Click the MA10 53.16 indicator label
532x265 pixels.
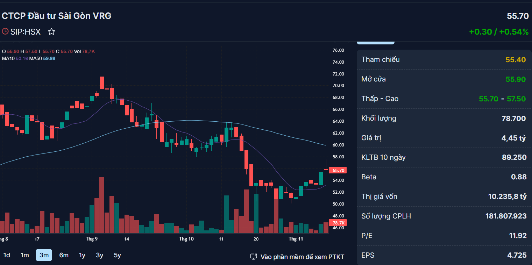pos(15,58)
